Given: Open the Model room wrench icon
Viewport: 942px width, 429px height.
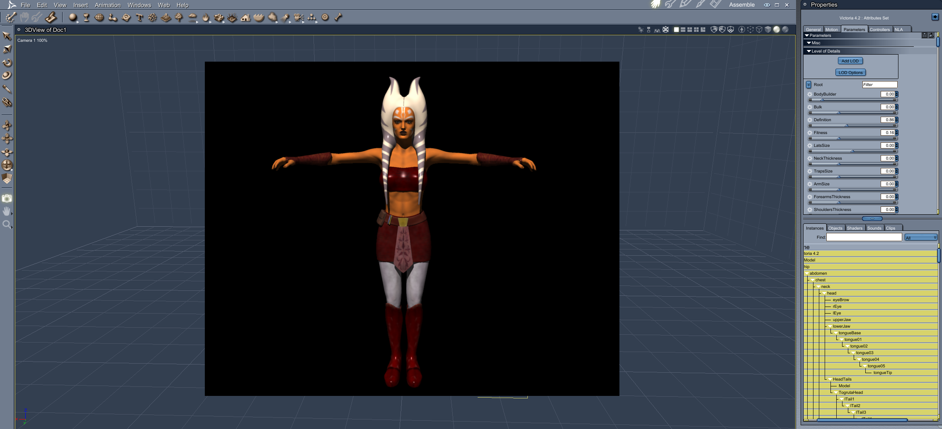Looking at the screenshot, I should [670, 5].
